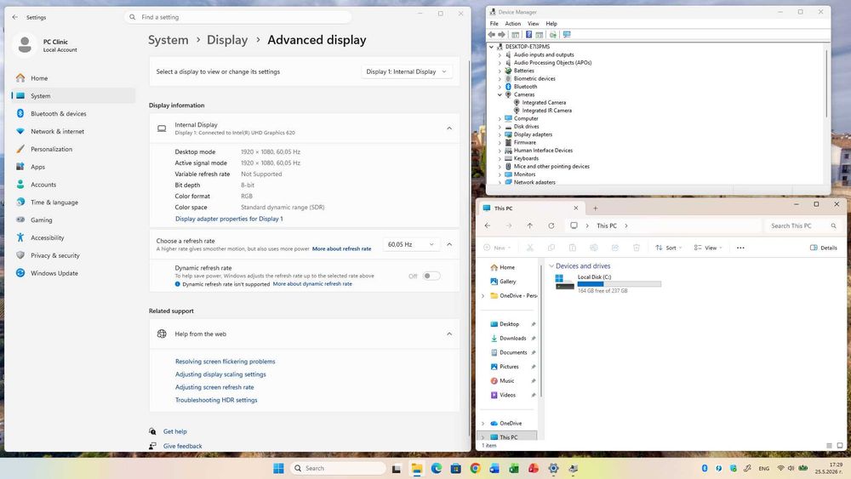Viewport: 851px width, 479px height.
Task: Open Display adapter properties for Display 1
Action: click(x=229, y=220)
